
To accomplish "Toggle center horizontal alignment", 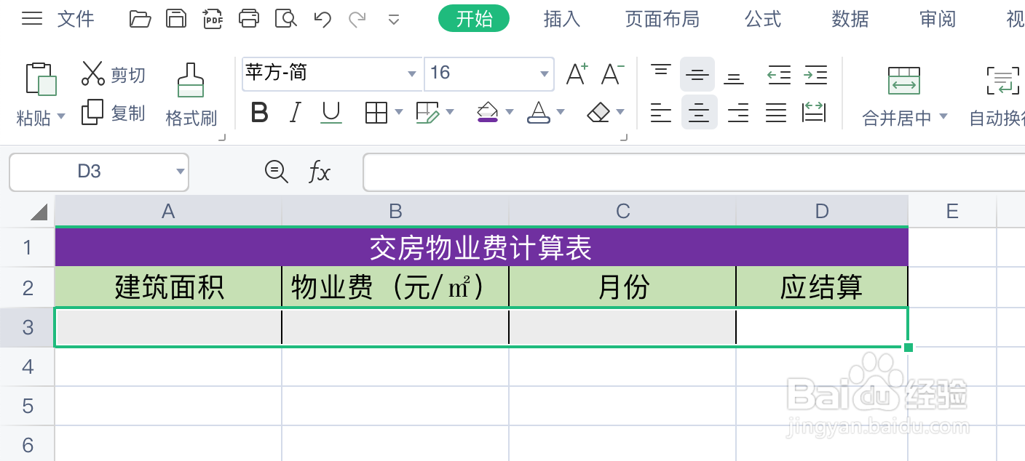I will coord(699,112).
